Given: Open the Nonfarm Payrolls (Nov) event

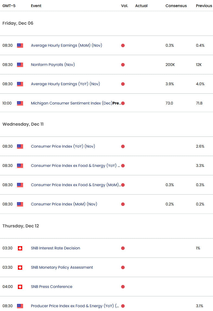Looking at the screenshot, I should tap(53, 65).
